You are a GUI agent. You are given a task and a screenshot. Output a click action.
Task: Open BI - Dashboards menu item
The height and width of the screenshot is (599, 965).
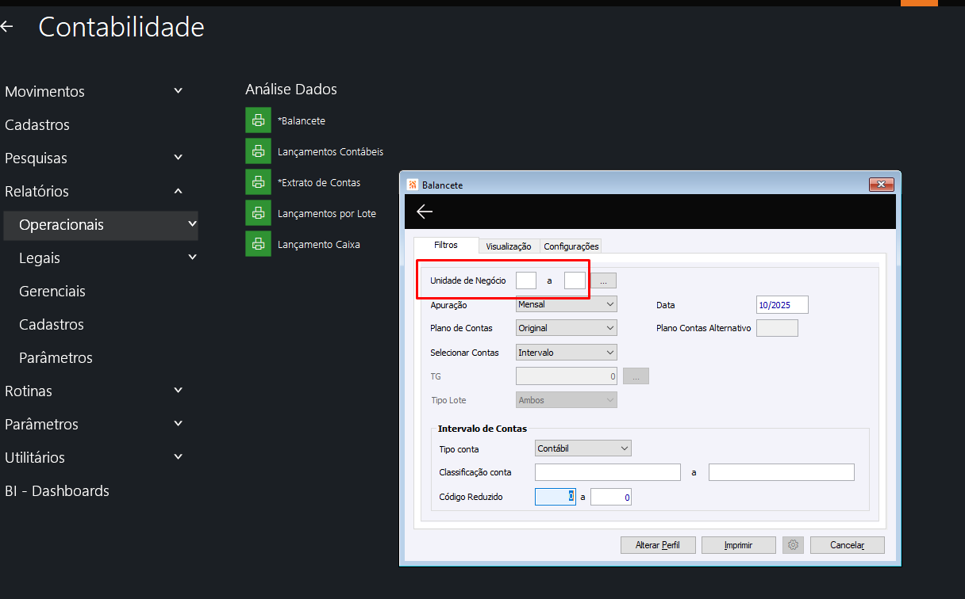click(x=57, y=490)
